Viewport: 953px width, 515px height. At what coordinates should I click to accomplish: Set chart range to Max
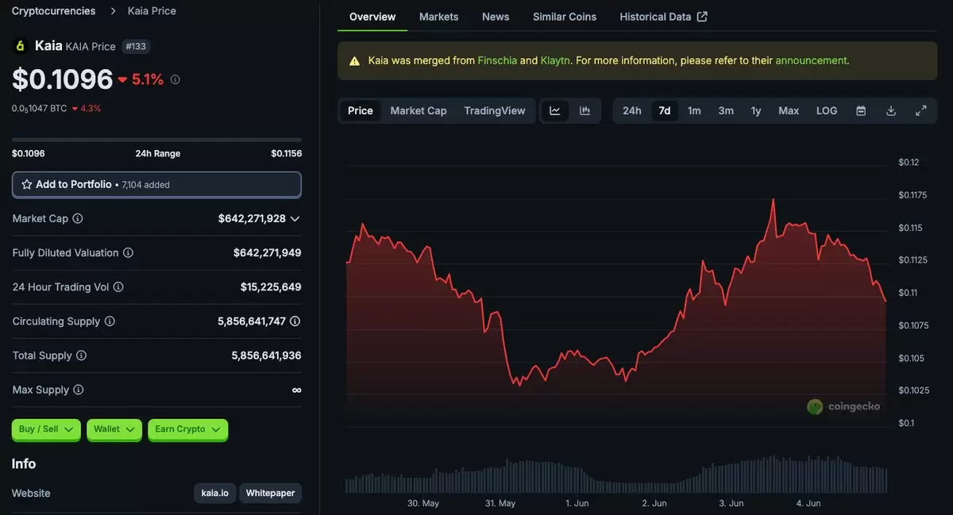789,111
